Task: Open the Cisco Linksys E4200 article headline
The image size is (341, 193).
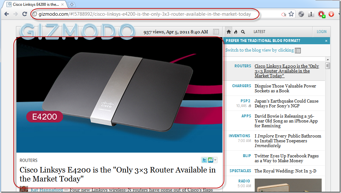Action: click(x=118, y=174)
